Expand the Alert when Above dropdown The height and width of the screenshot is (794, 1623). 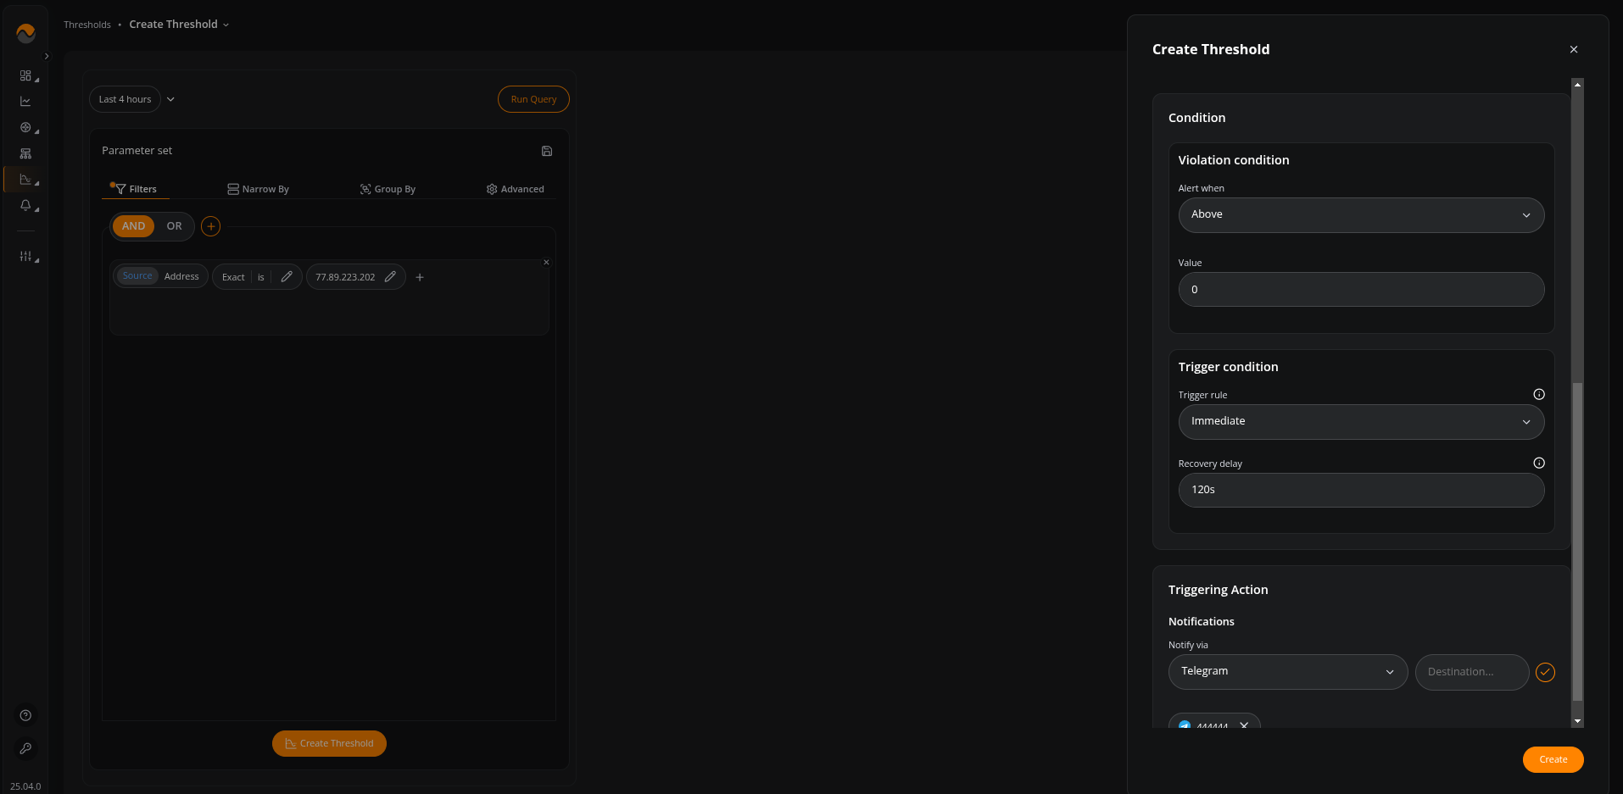pyautogui.click(x=1360, y=215)
